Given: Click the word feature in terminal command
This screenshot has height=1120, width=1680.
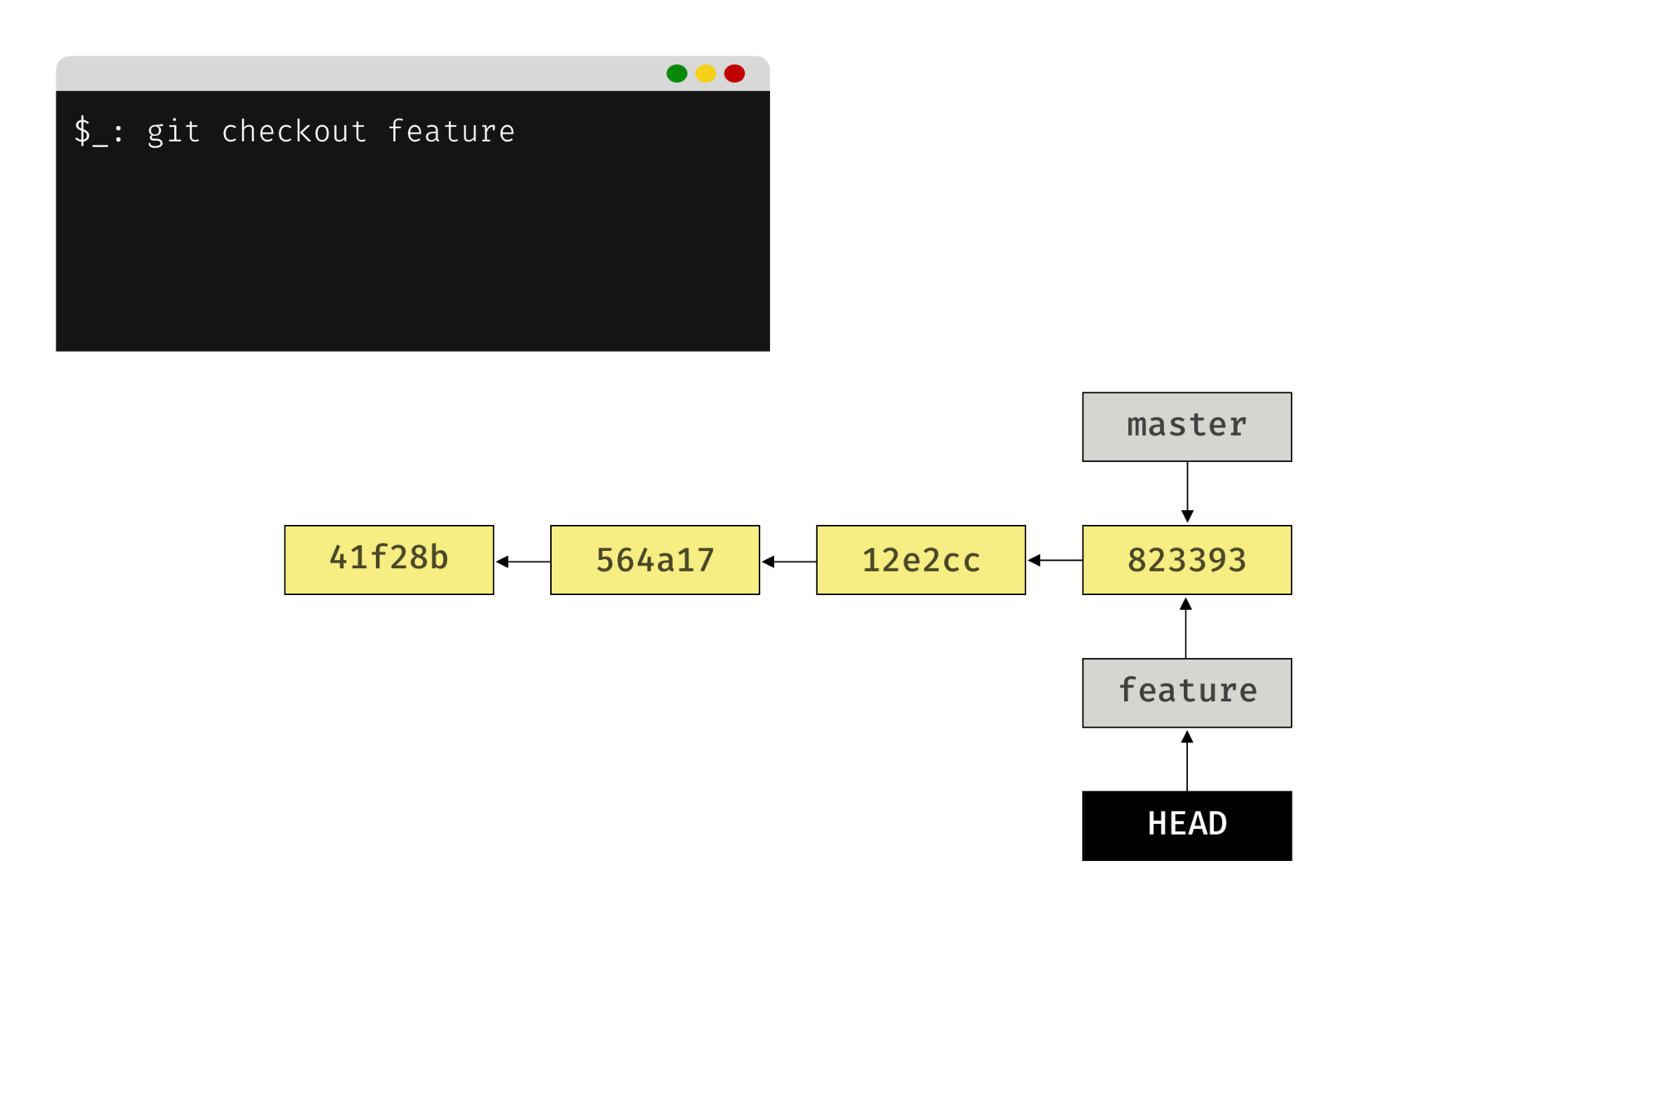Looking at the screenshot, I should click(x=451, y=132).
